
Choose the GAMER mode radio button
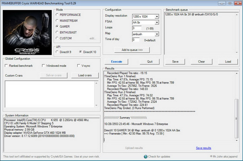(57, 27)
